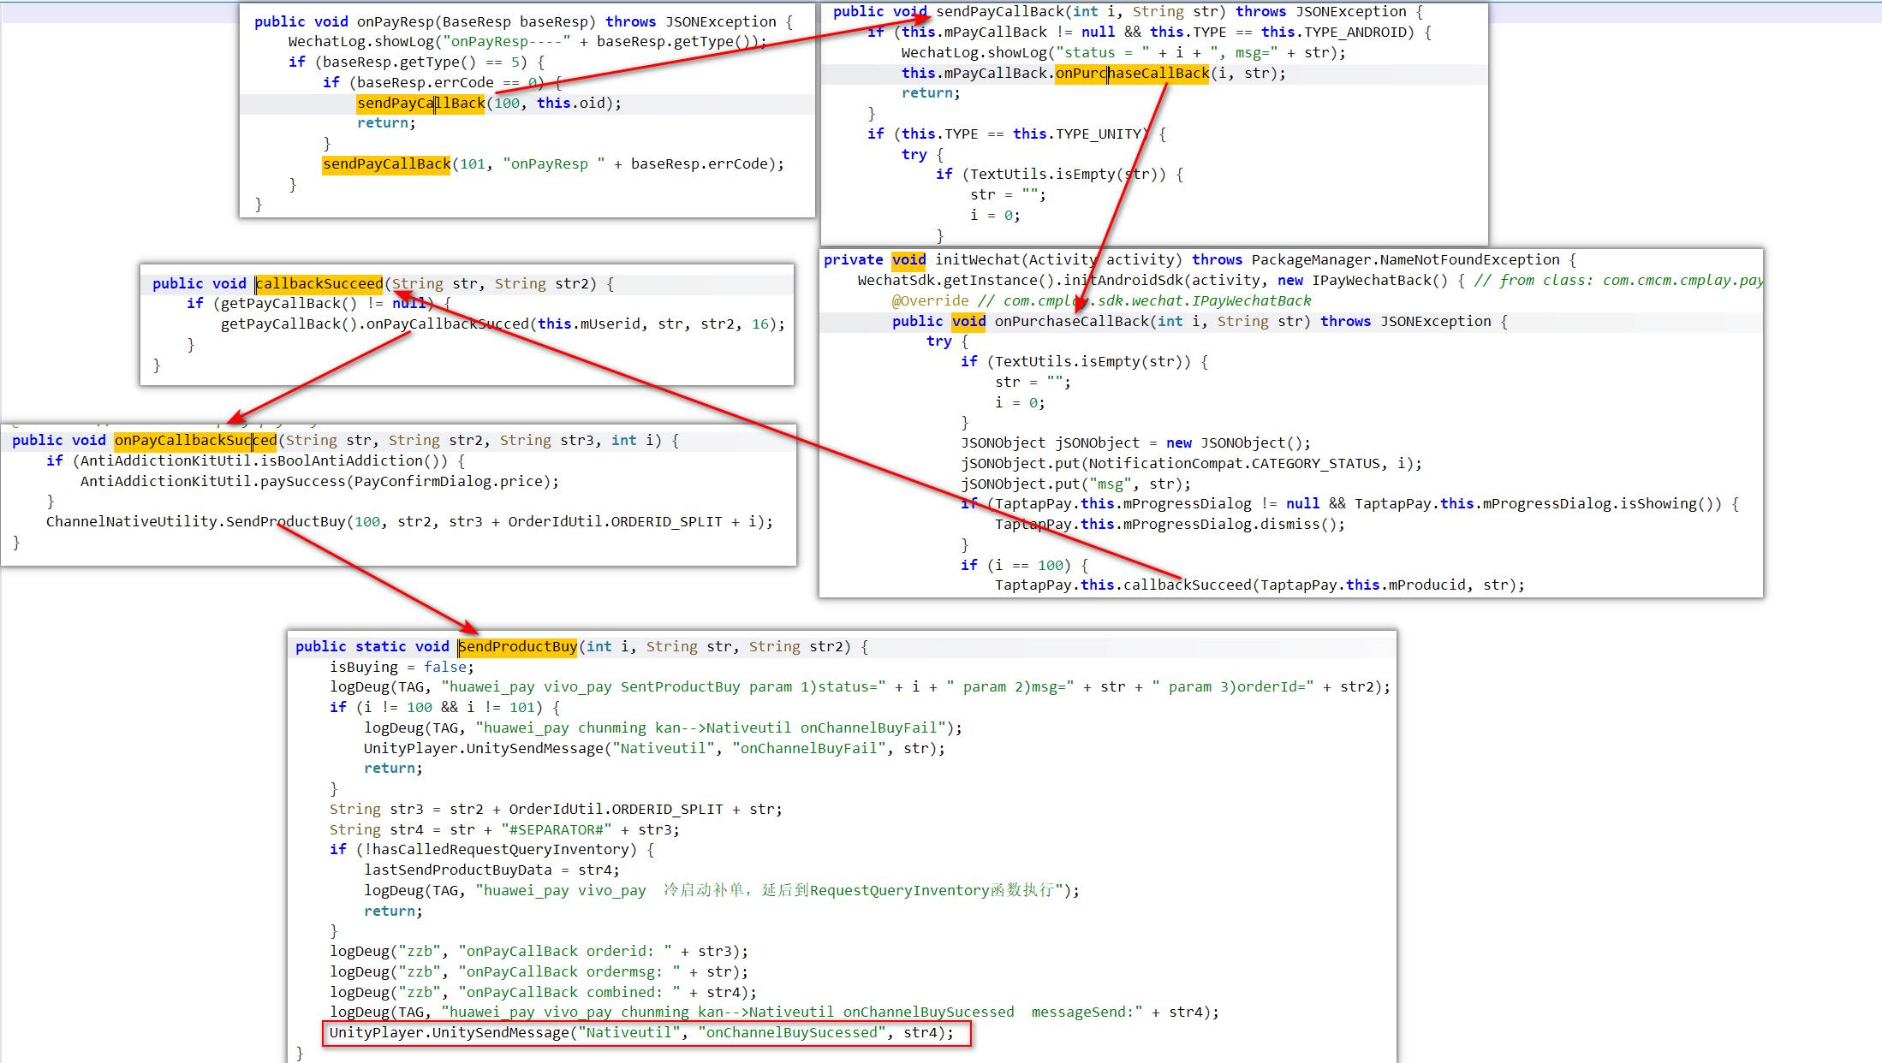Image resolution: width=1882 pixels, height=1063 pixels.
Task: Click highlighted void keyword before onPurchaseCallBack declaration
Action: (968, 322)
